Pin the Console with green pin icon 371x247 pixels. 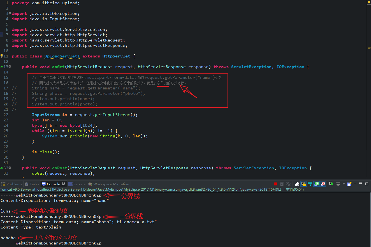(x=331, y=184)
